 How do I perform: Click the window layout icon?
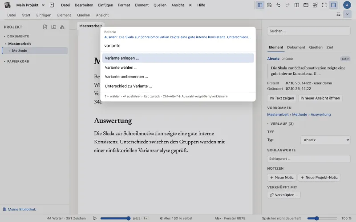pos(306,5)
